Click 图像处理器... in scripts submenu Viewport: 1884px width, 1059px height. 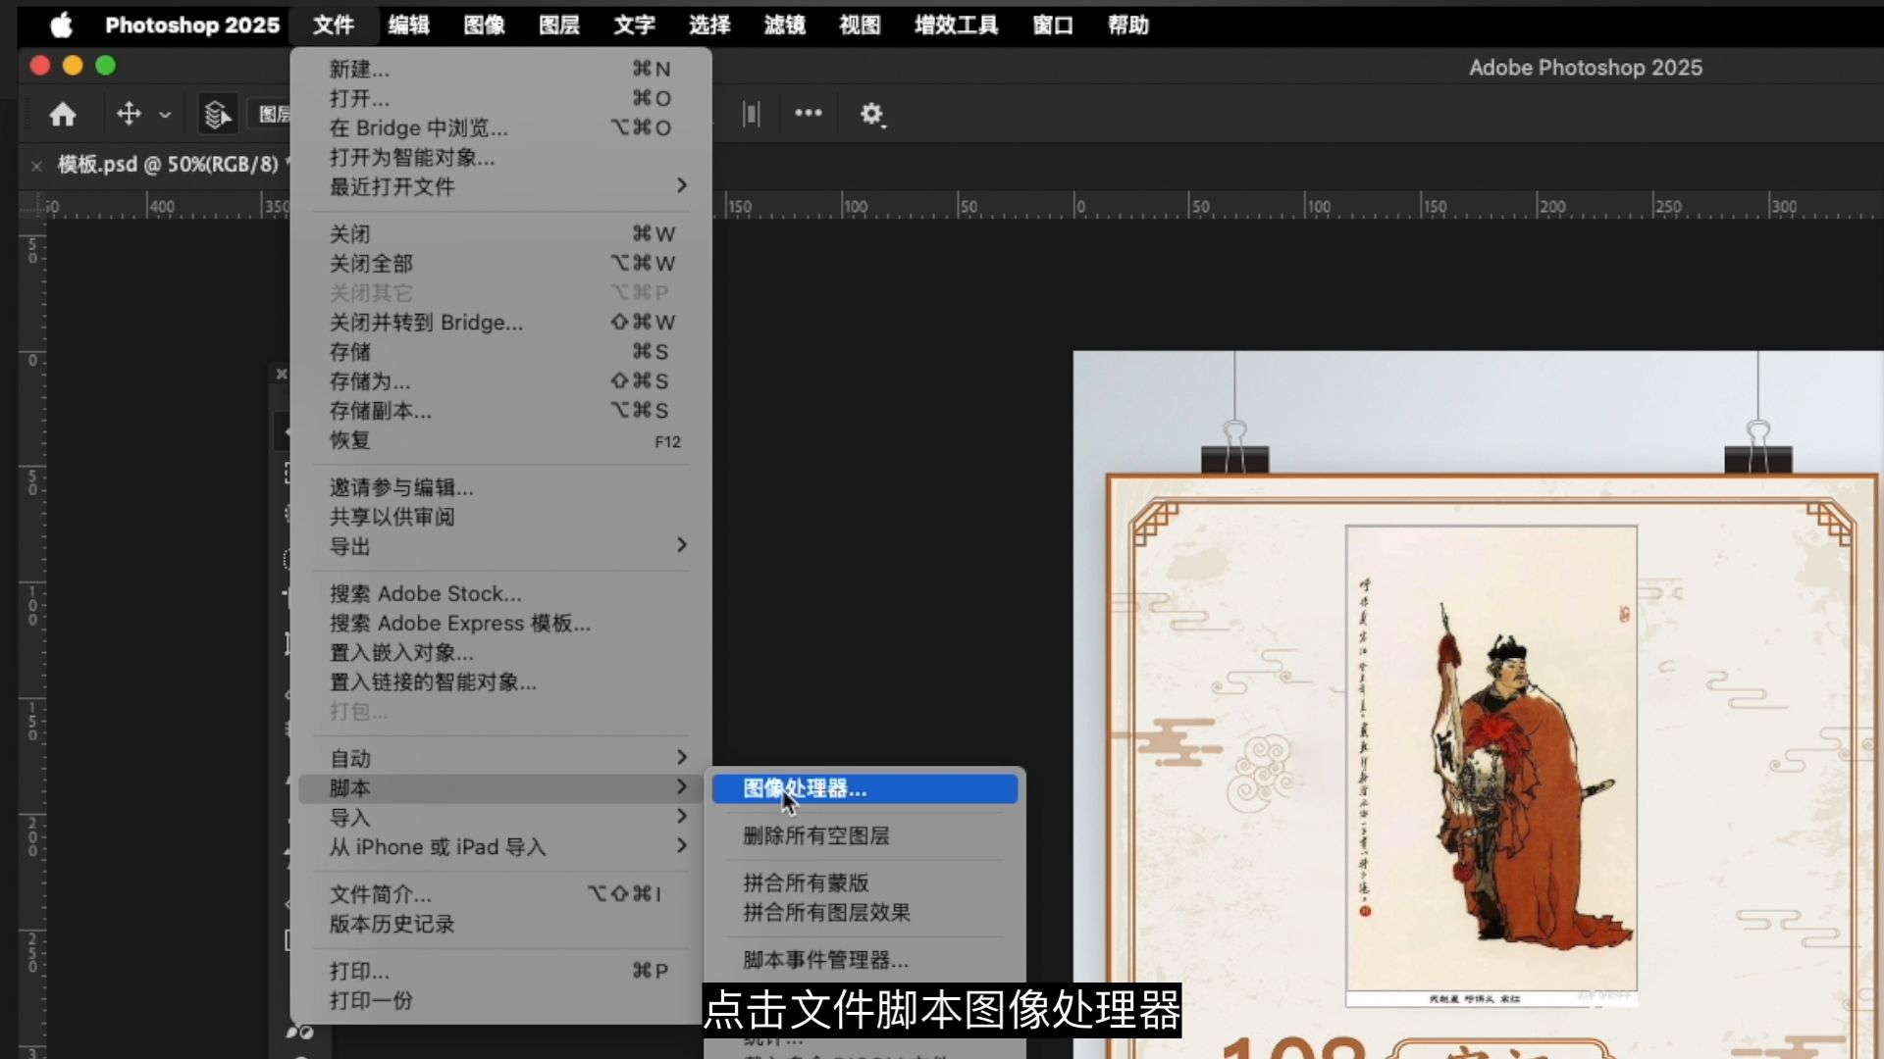tap(864, 788)
